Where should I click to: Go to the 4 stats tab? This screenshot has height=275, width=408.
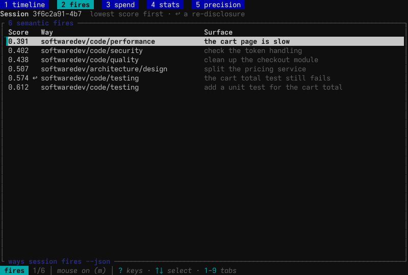pos(165,5)
